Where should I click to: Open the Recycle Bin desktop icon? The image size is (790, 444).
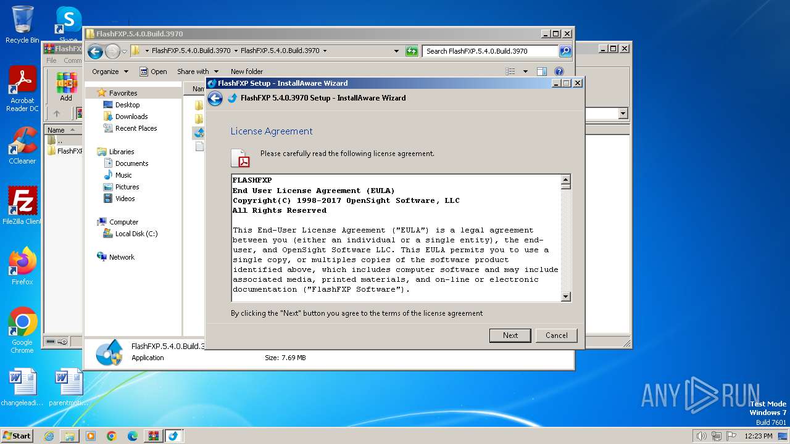click(22, 25)
